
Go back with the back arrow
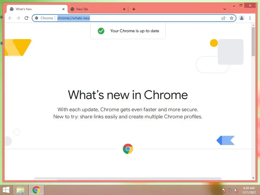[x=10, y=18]
